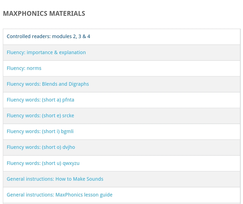Click 'srcke' in the short e entry
This screenshot has width=243, height=204.
point(68,116)
